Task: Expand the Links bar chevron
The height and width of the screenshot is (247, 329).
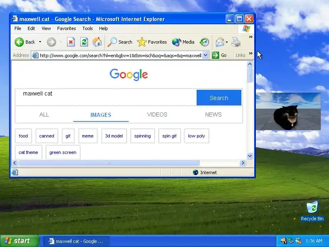Action: click(250, 54)
